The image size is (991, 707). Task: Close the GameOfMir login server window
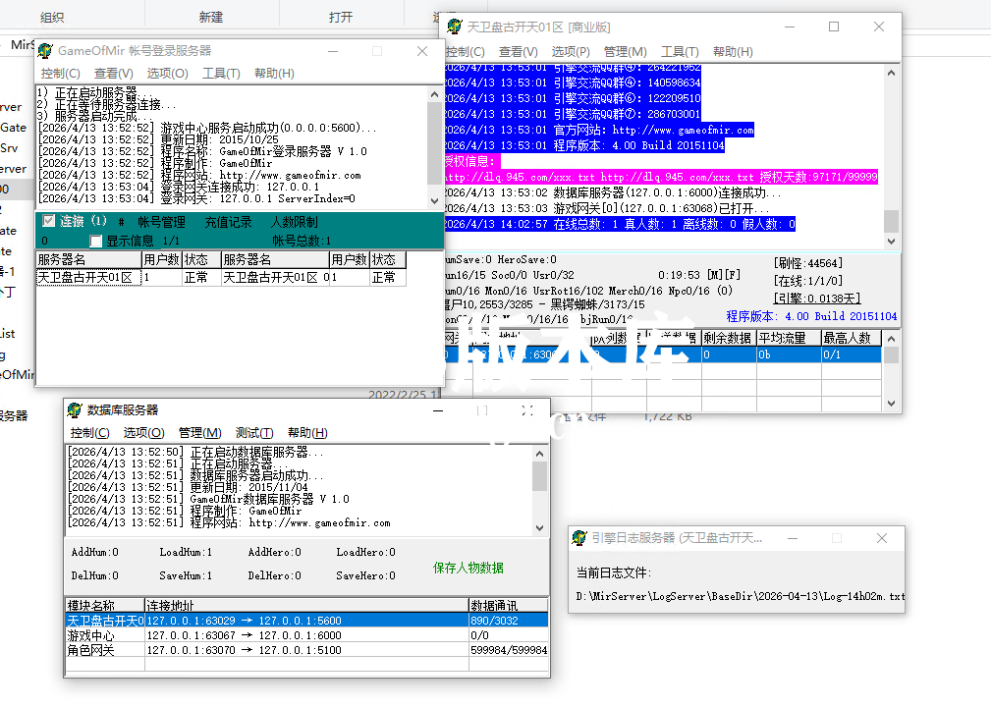pos(422,51)
